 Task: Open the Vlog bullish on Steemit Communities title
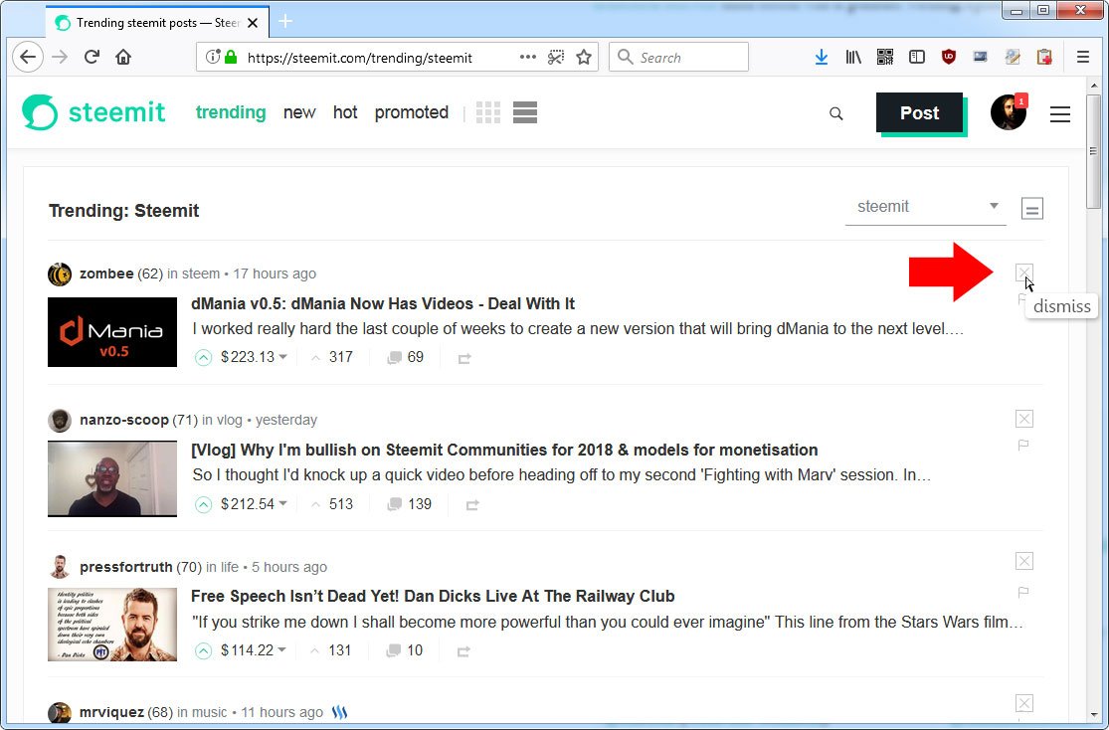(504, 450)
